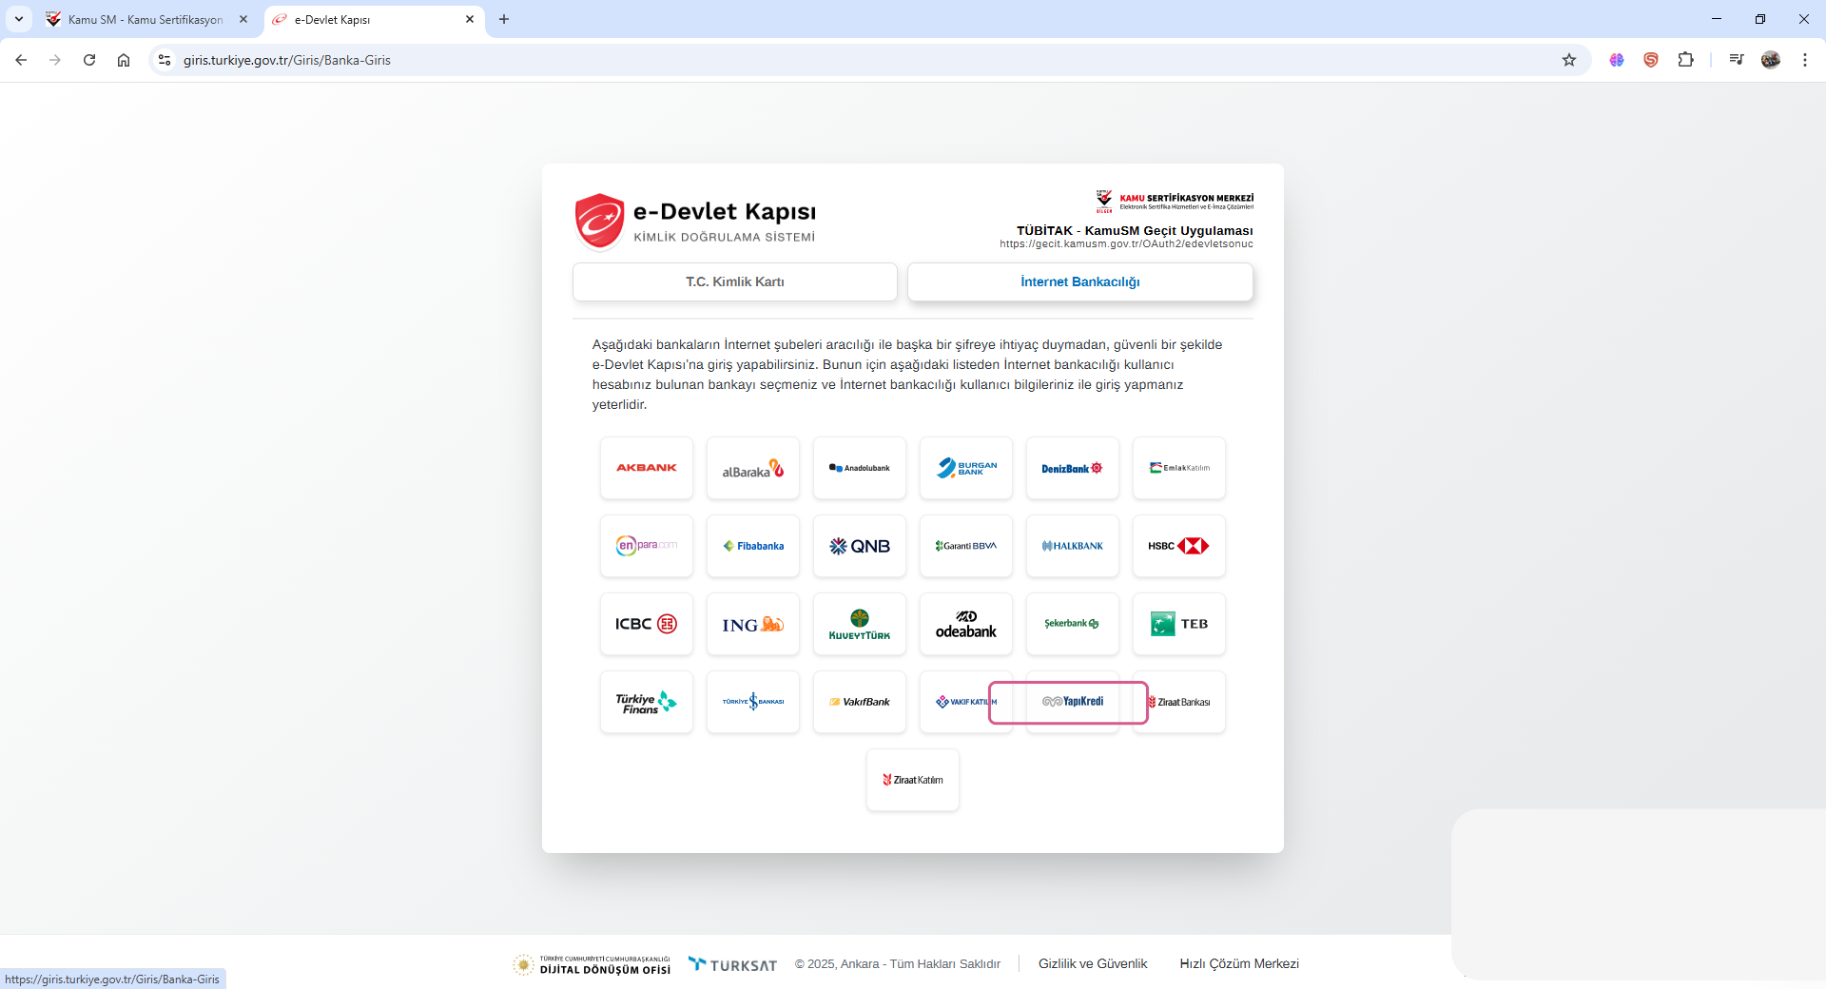Pick the Kuveyt Türk bank logo

pos(860,624)
